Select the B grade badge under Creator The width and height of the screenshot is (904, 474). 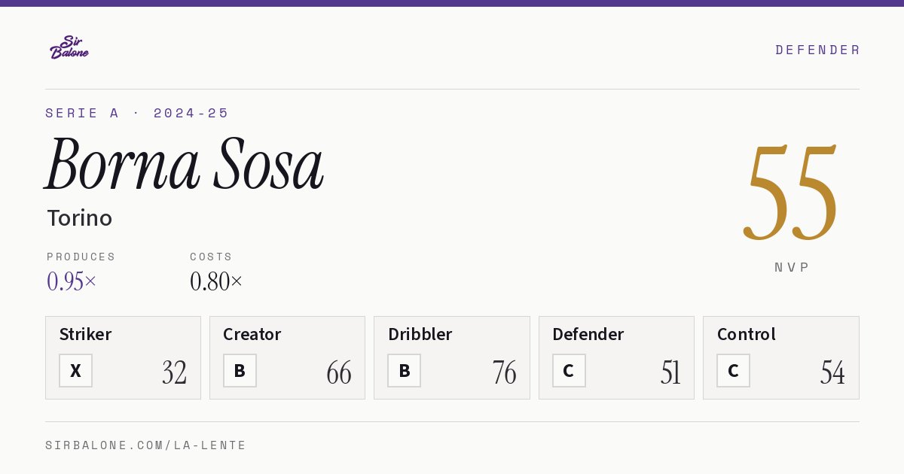[240, 370]
